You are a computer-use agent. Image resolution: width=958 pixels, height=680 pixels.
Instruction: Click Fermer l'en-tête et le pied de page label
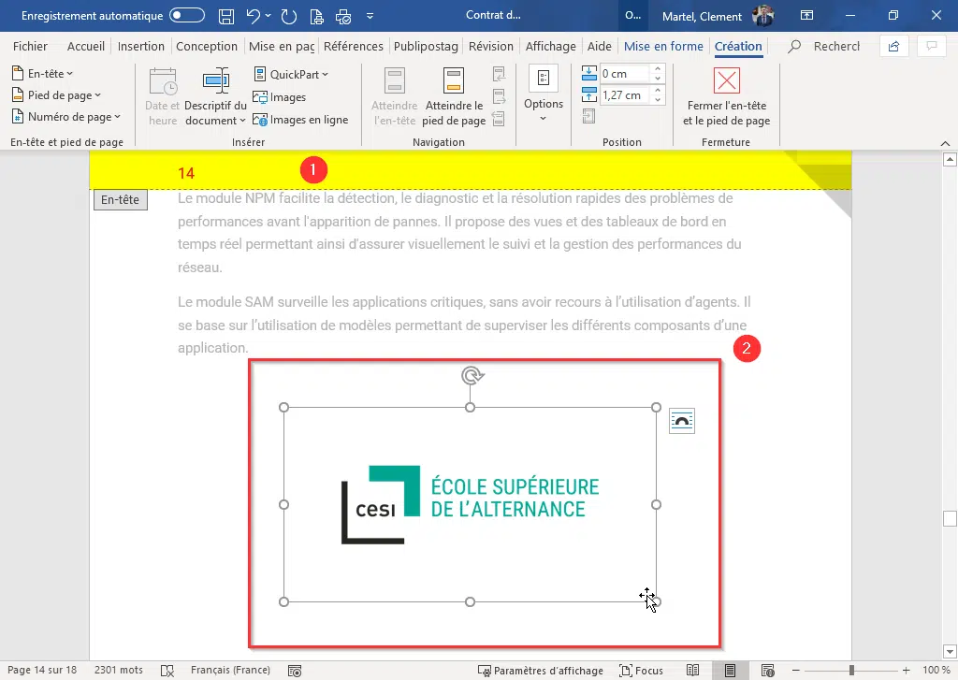726,113
